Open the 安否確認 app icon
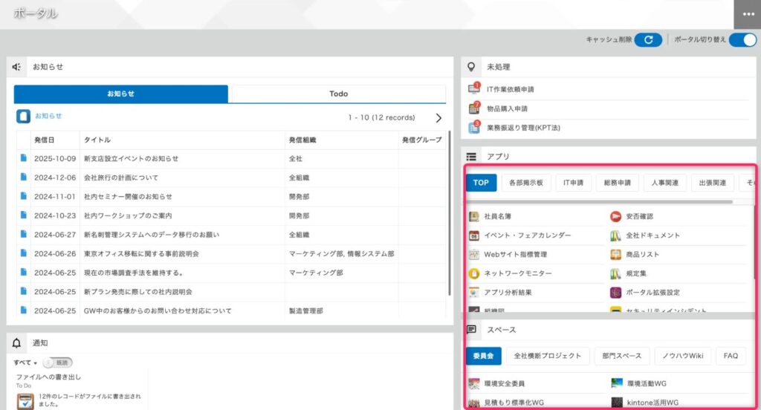 click(x=615, y=216)
